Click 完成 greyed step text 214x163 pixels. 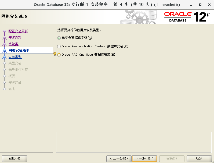(x=12, y=89)
